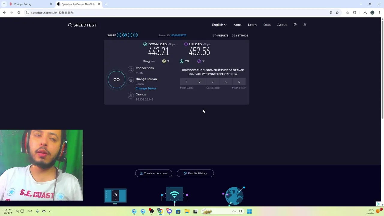The image size is (384, 216).
Task: Click the taskbar search box
Action: tap(222, 211)
